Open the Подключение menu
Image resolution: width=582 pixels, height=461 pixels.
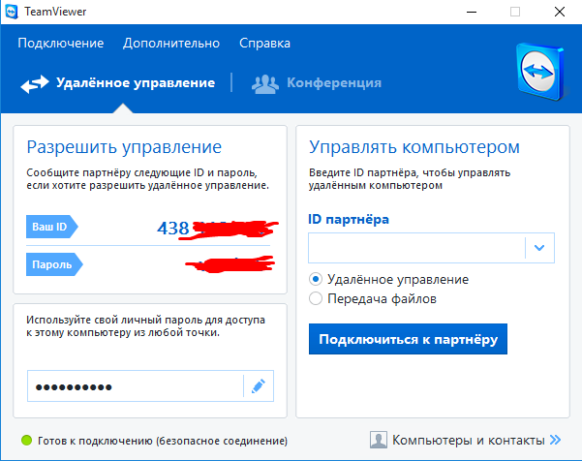tap(60, 44)
